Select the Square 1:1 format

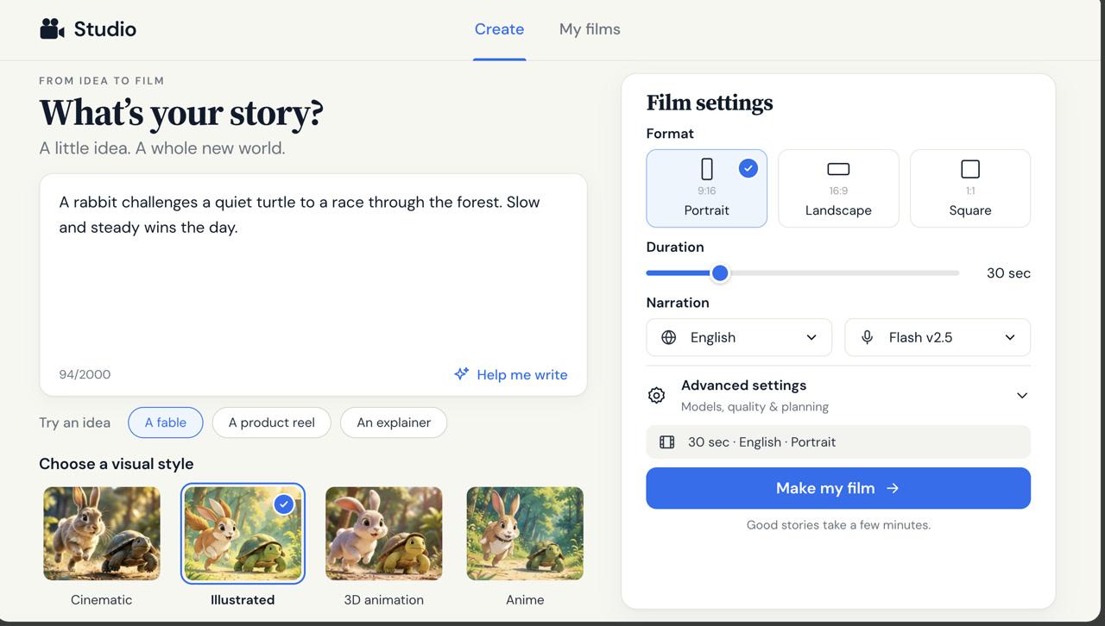[x=970, y=188]
